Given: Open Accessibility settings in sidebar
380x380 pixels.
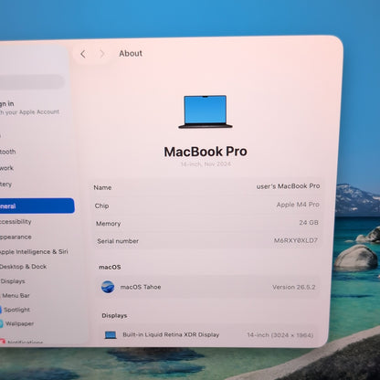Looking at the screenshot, I should [x=16, y=222].
